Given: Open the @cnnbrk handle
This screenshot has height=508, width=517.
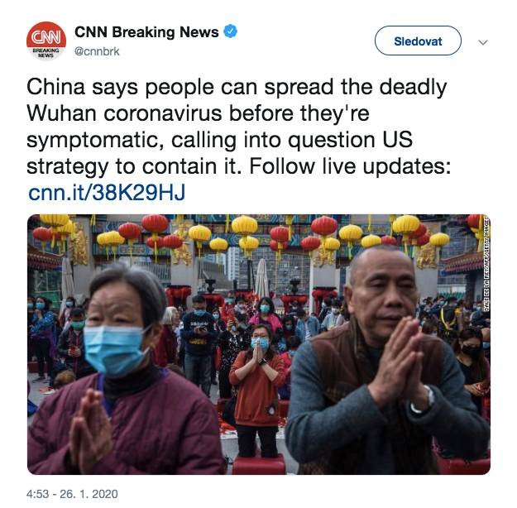Looking at the screenshot, I should 97,51.
